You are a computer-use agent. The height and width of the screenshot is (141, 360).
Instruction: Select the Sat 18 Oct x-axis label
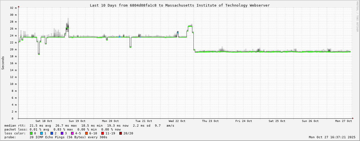coord(44,121)
